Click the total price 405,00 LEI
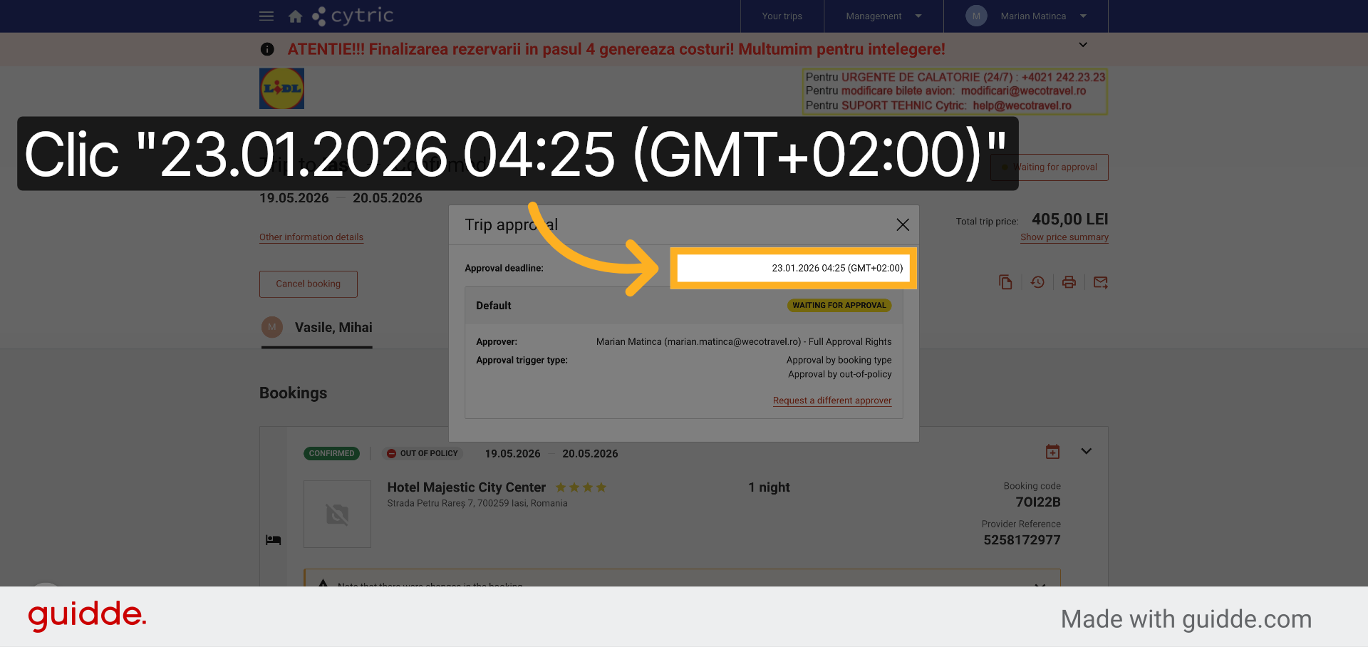Viewport: 1368px width, 647px height. (x=1069, y=219)
